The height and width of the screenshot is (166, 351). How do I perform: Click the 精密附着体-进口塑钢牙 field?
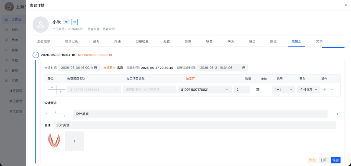pos(149,90)
